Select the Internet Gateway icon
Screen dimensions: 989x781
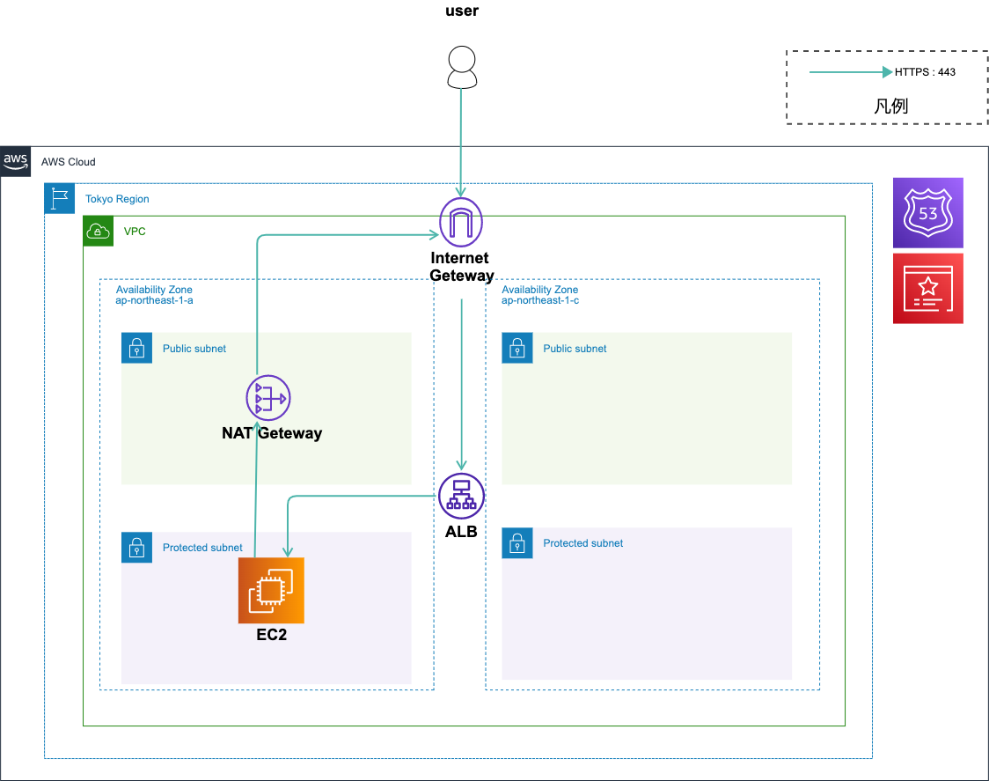coord(461,222)
